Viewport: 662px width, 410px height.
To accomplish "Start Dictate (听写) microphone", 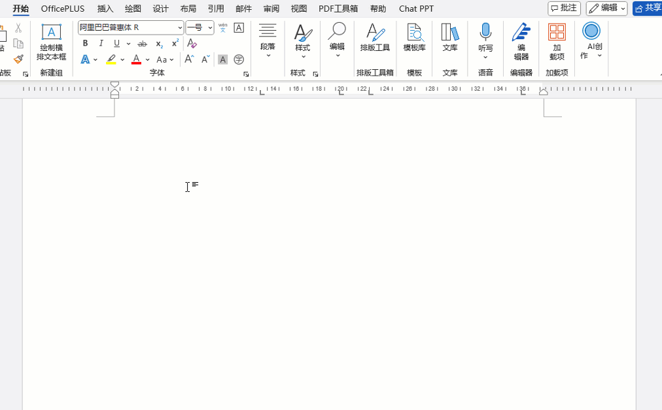I will click(x=485, y=40).
